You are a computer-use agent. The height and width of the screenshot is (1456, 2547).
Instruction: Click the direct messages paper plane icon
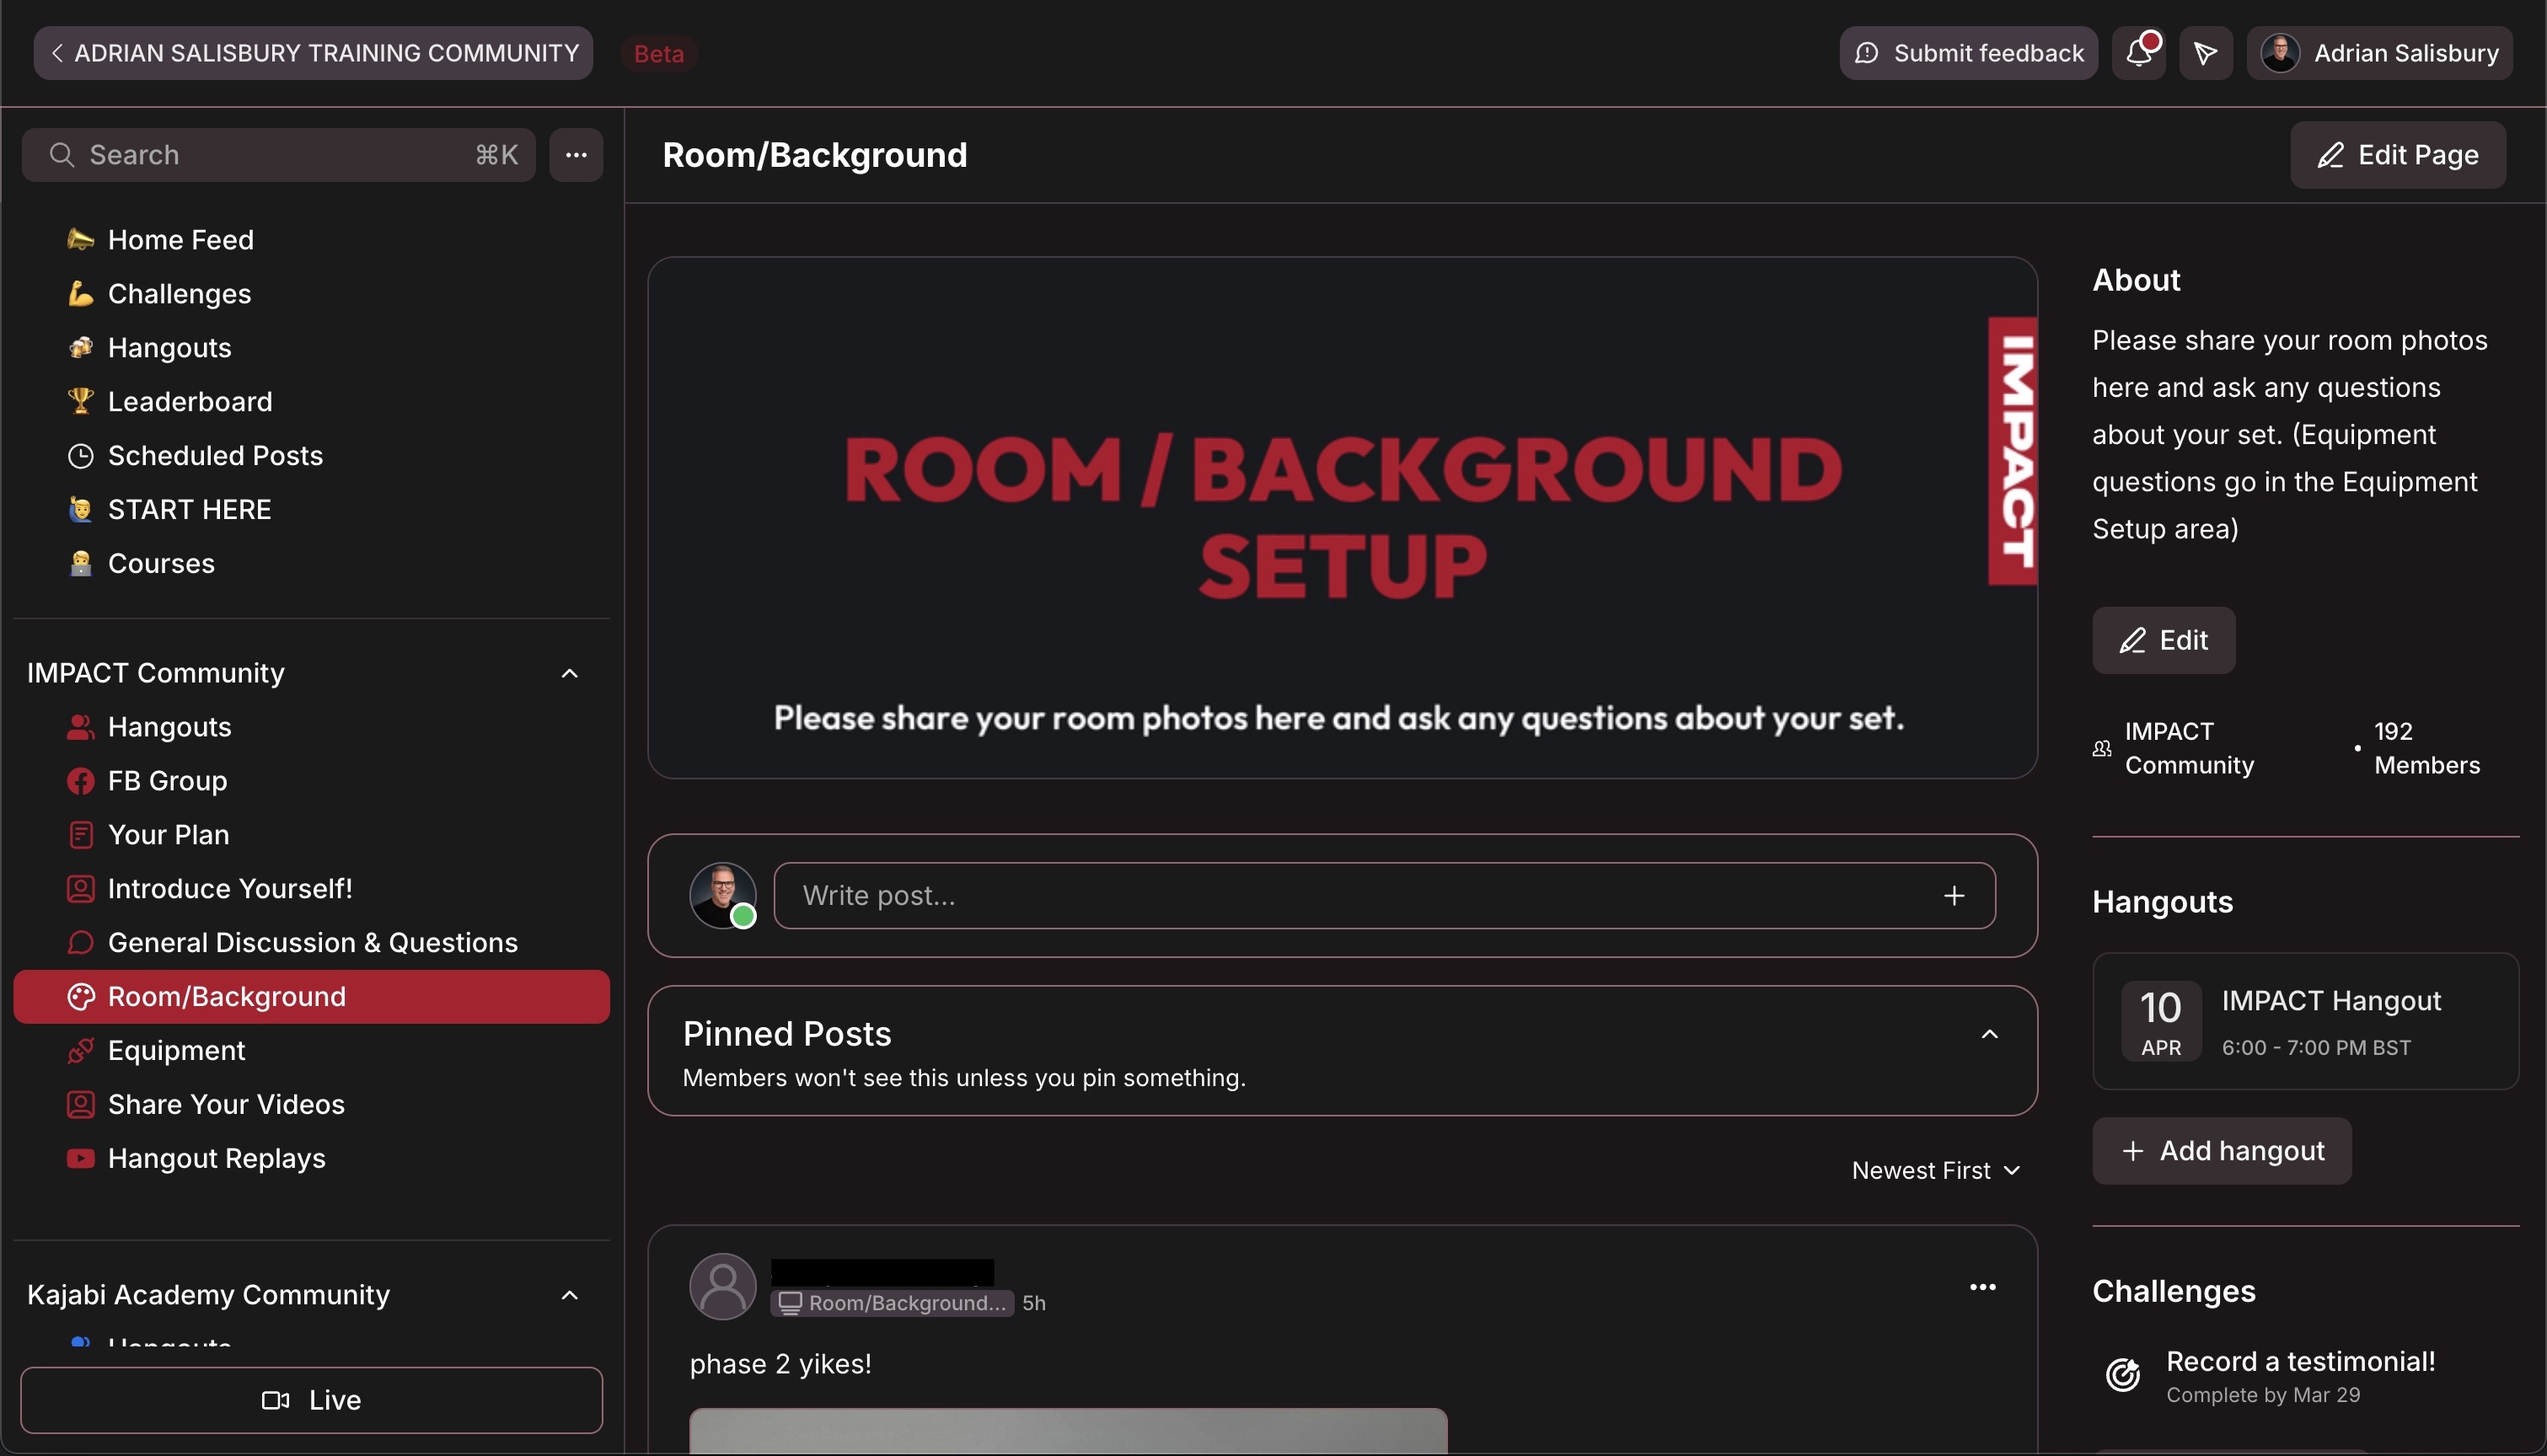2205,53
